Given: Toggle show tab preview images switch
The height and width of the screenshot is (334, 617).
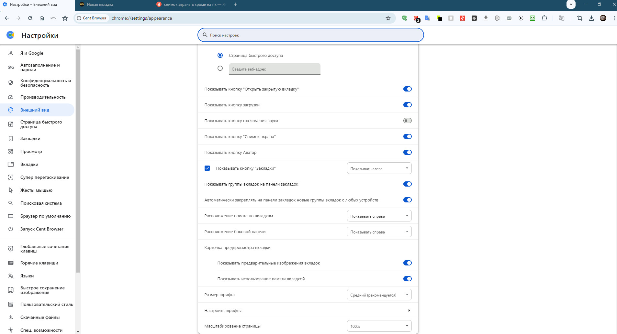Looking at the screenshot, I should click(407, 263).
